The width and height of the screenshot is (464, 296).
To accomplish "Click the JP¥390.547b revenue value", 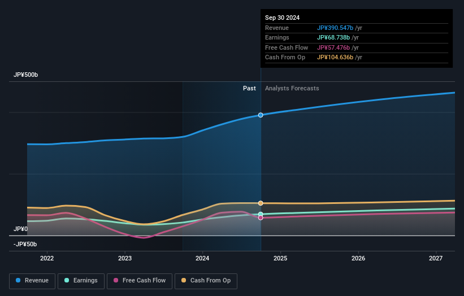I will 335,28.
